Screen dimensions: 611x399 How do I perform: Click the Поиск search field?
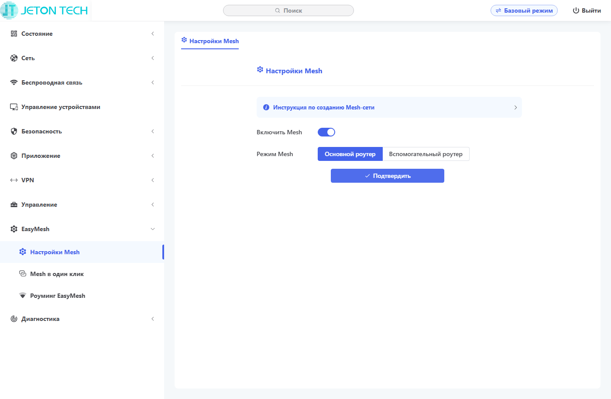pyautogui.click(x=288, y=10)
